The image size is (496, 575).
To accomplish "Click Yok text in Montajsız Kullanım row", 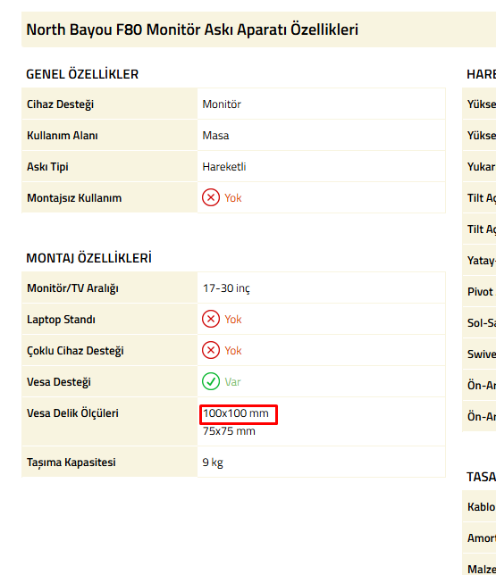I will coord(233,198).
